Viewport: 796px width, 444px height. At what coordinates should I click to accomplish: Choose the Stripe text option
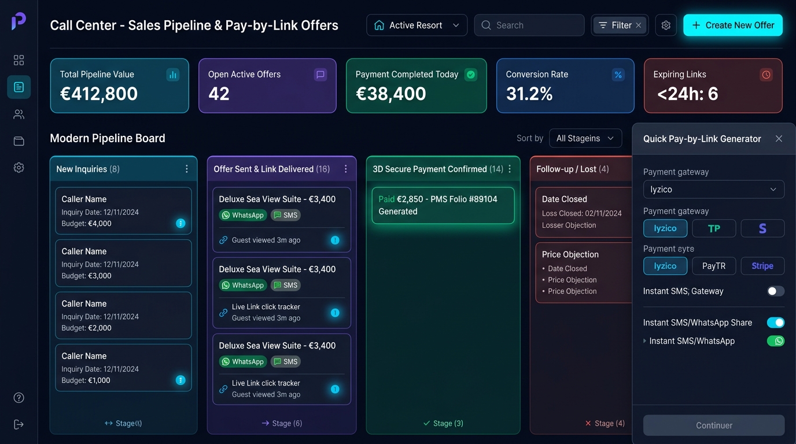[762, 266]
